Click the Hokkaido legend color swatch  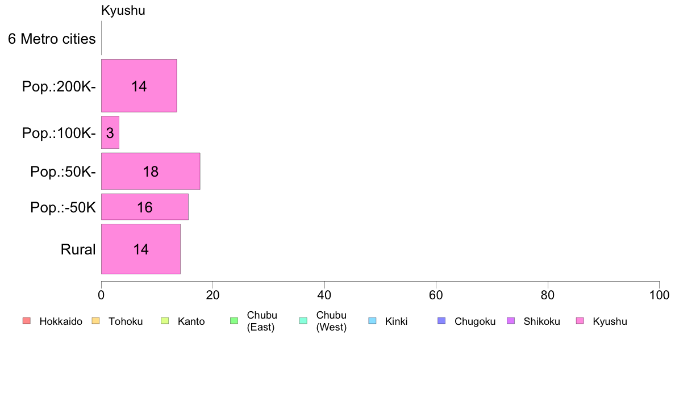[x=27, y=321]
